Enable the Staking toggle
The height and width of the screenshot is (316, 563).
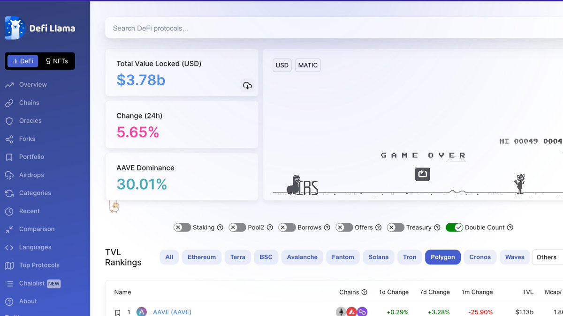pos(182,228)
